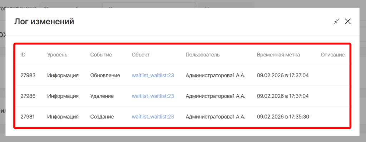
Task: Click the ID column header
Action: [23, 55]
